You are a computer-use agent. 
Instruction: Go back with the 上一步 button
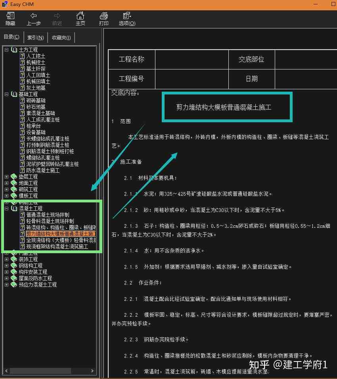[x=34, y=19]
